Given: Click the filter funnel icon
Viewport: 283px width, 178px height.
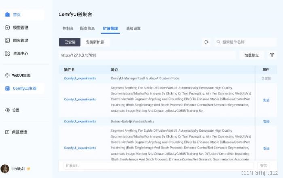Looking at the screenshot, I should 272,55.
